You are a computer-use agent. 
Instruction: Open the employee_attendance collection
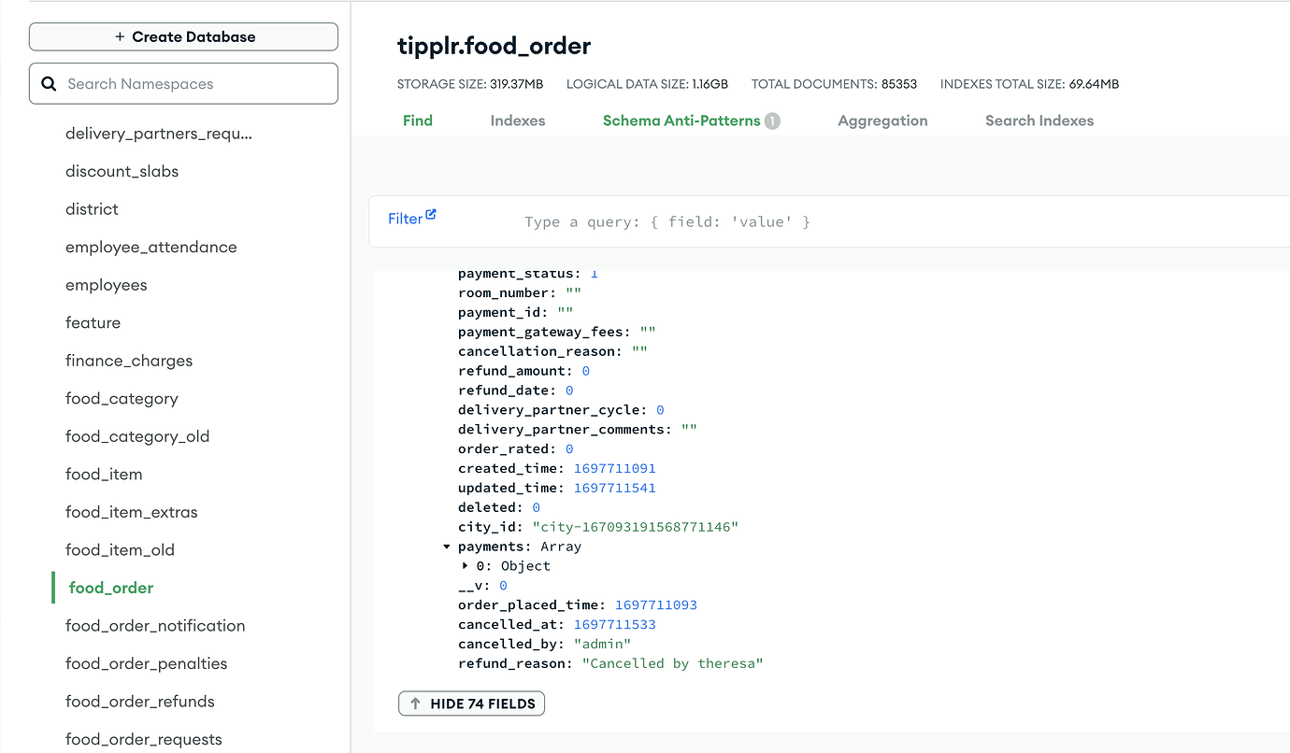click(x=151, y=248)
